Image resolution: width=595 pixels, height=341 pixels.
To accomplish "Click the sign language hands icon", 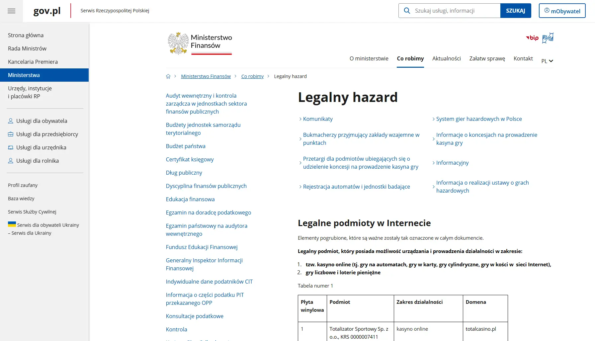I will (x=548, y=38).
